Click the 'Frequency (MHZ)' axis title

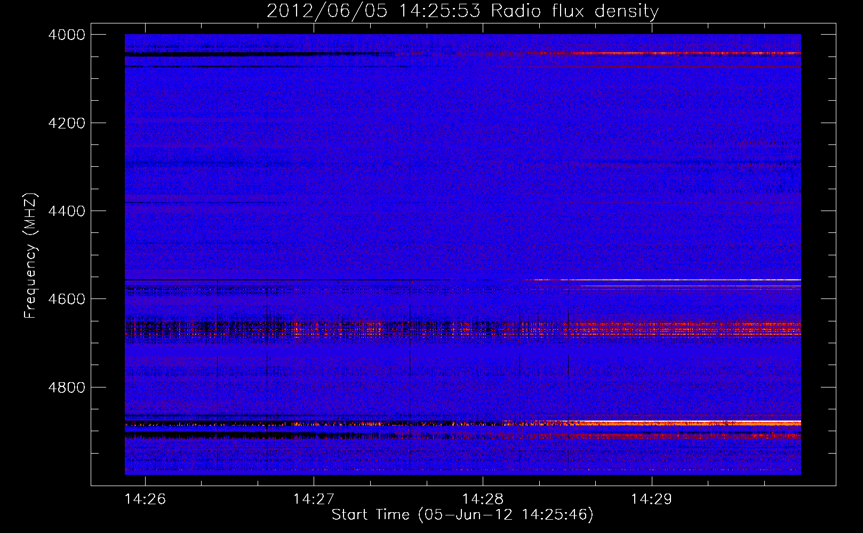(x=31, y=256)
